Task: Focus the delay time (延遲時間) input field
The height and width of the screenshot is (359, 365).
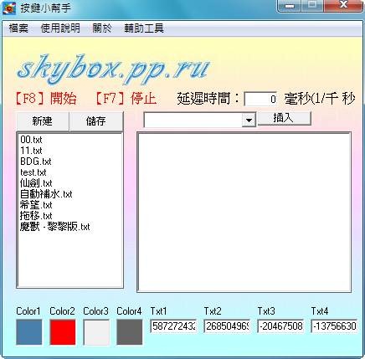Action: pyautogui.click(x=260, y=99)
